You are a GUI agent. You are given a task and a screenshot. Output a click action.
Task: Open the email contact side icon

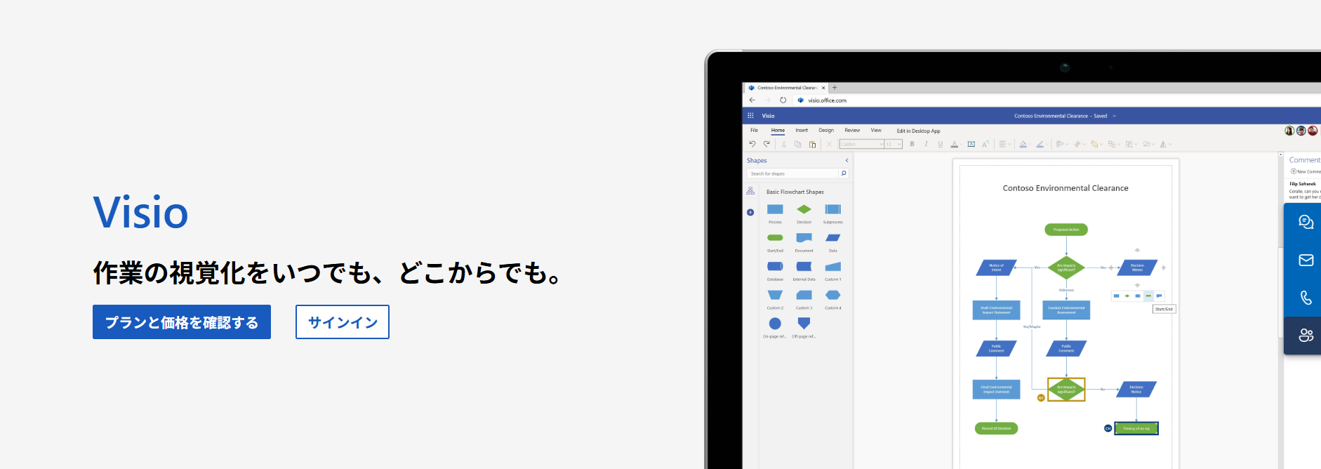1306,260
